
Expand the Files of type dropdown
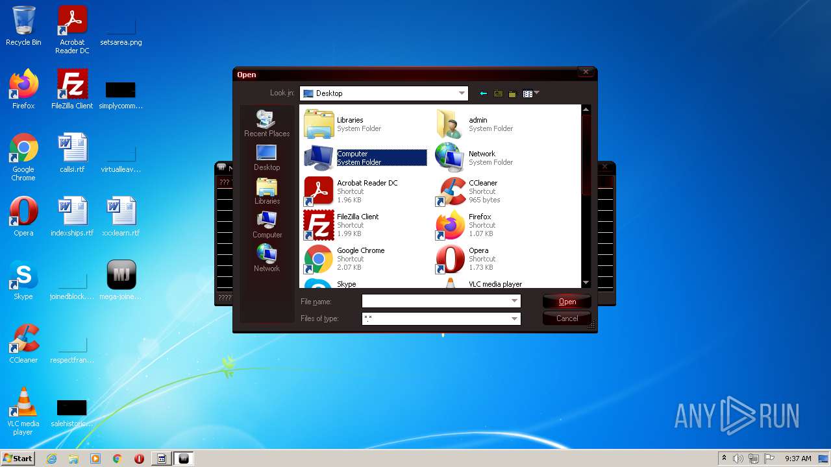pyautogui.click(x=515, y=318)
